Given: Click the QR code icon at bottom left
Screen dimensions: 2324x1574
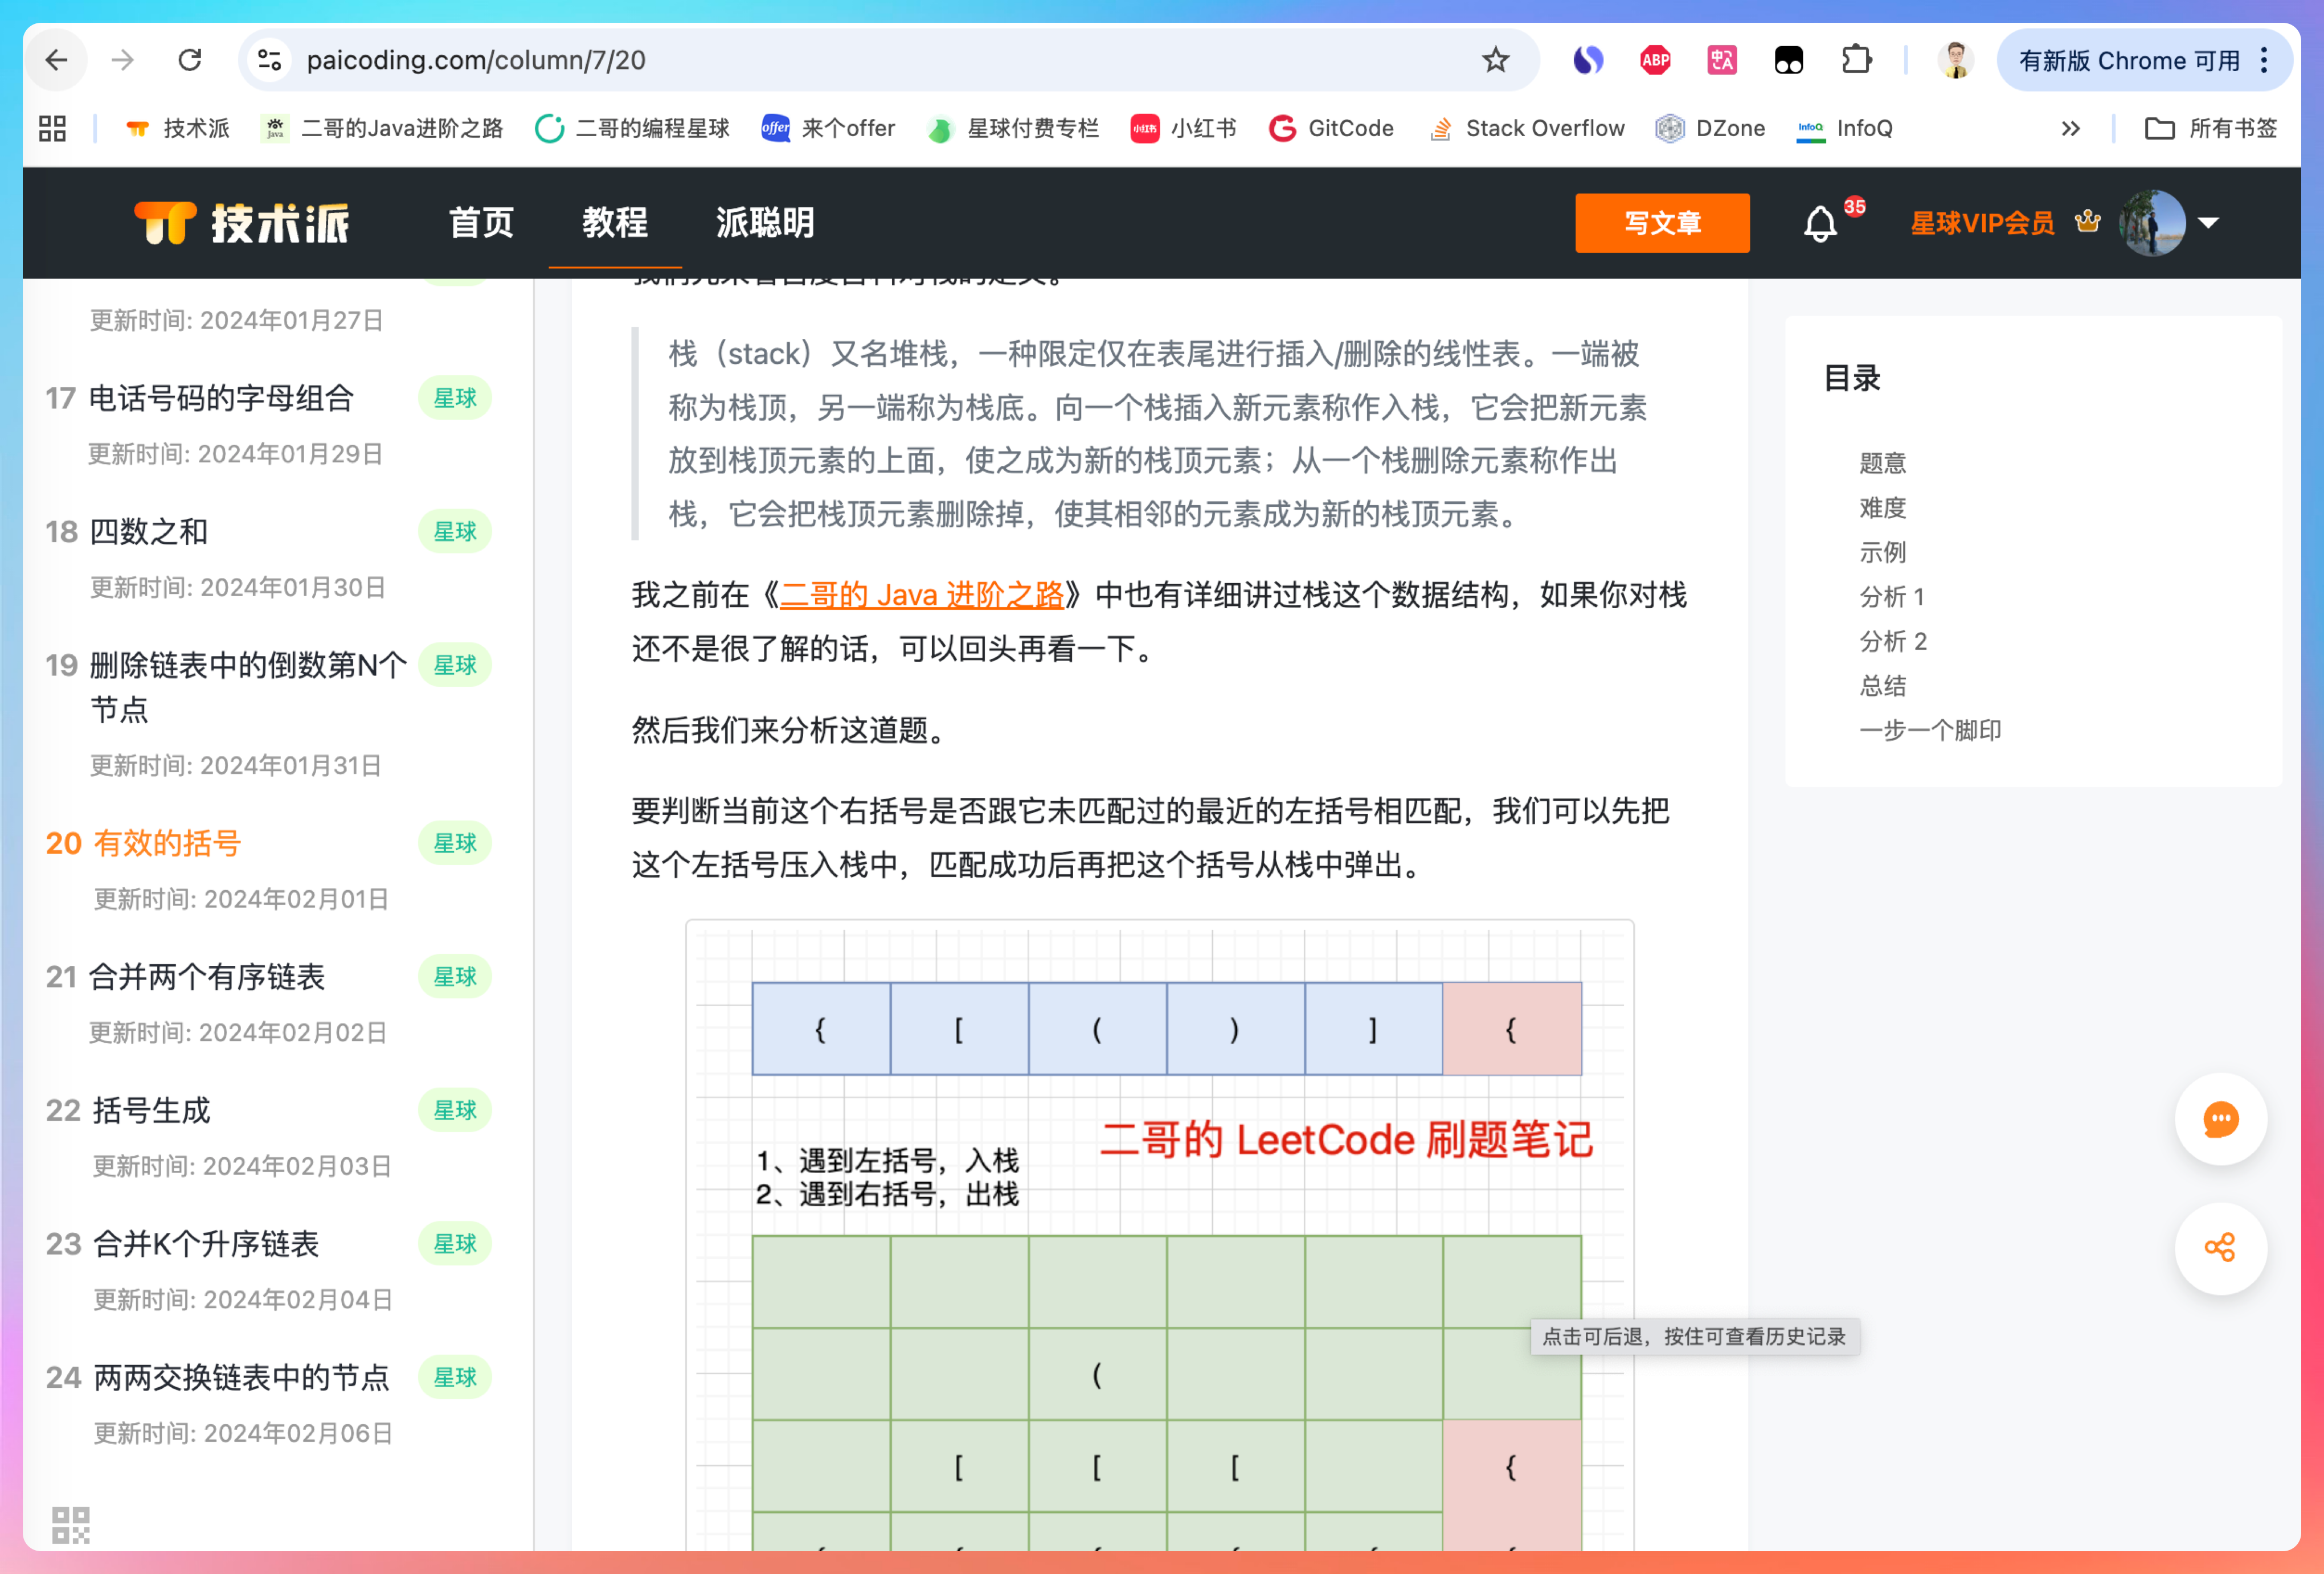Looking at the screenshot, I should 70,1524.
